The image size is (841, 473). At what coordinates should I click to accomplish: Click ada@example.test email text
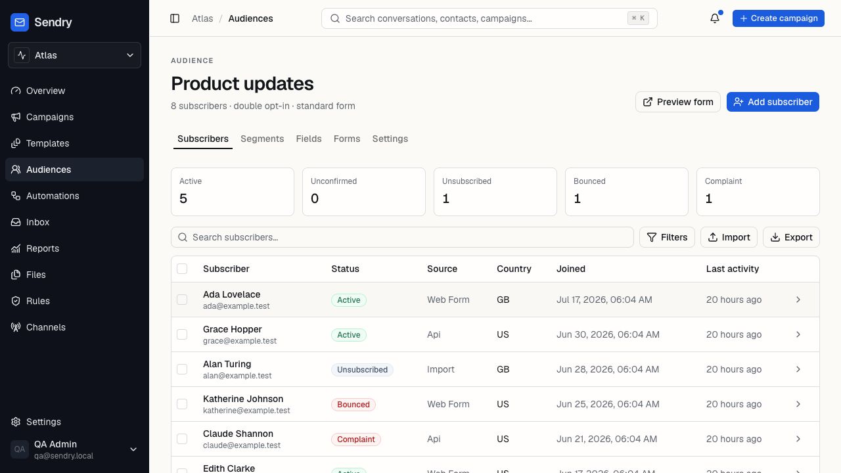tap(237, 306)
